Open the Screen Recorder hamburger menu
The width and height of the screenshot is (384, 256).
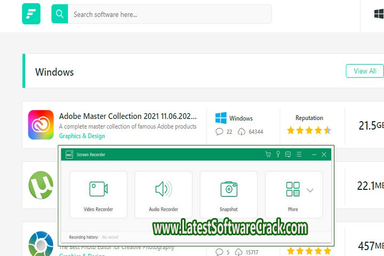tap(299, 155)
